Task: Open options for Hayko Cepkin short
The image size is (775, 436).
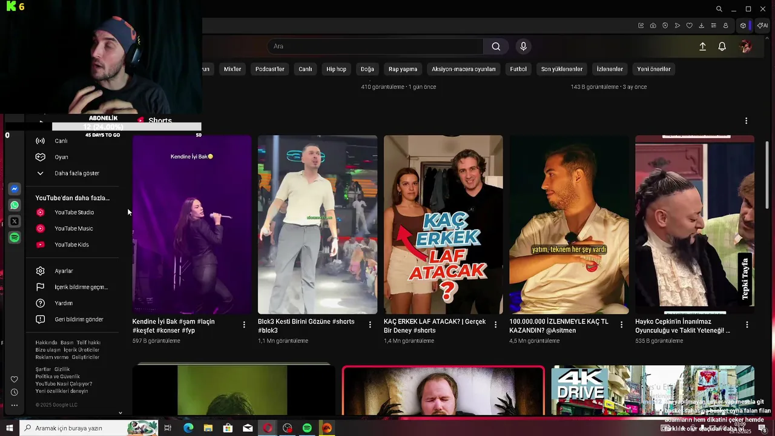Action: [x=747, y=325]
